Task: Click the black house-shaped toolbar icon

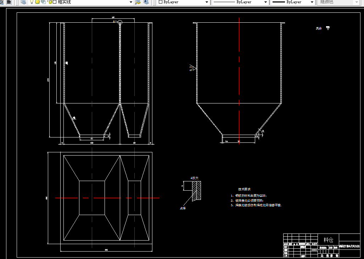Action: click(9, 2)
